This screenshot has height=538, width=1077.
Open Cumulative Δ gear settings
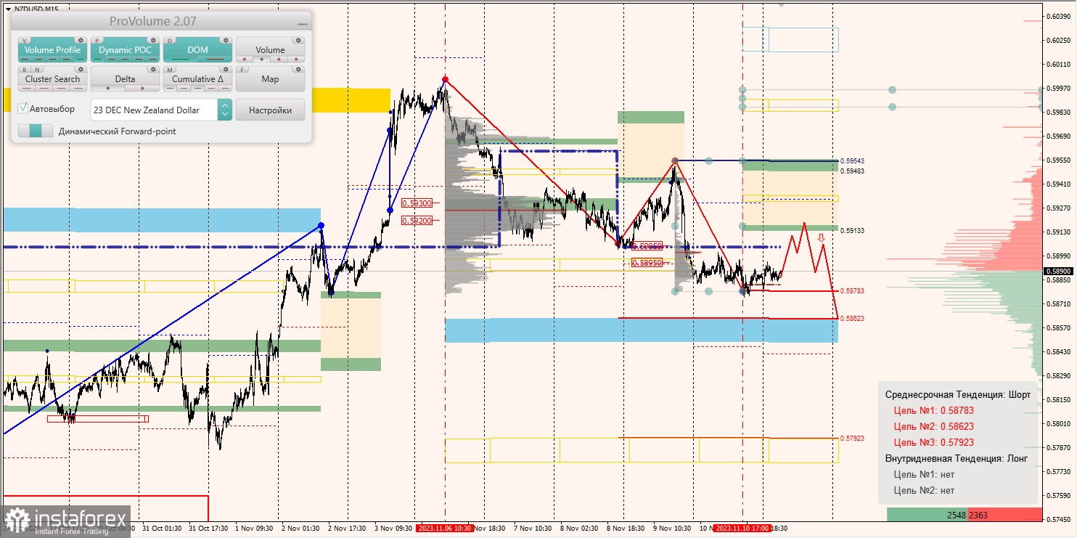coord(226,69)
